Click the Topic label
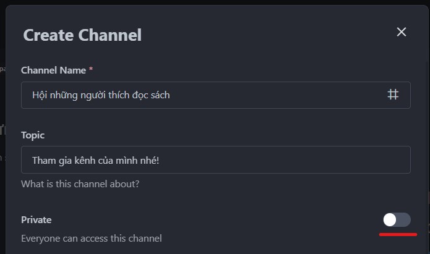The image size is (430, 254). tap(33, 135)
